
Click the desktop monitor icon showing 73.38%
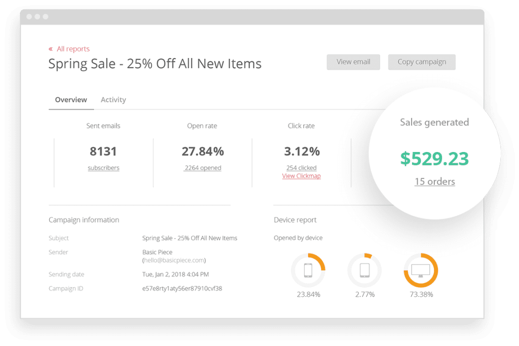tap(421, 271)
